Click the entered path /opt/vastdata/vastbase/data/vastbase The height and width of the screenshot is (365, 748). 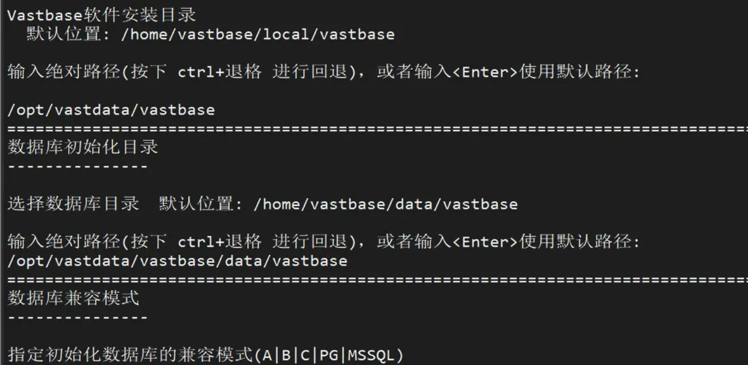pos(177,260)
